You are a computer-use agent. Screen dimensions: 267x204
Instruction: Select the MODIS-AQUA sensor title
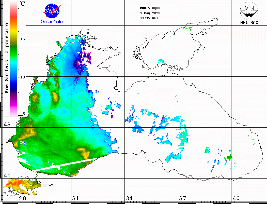(x=150, y=8)
